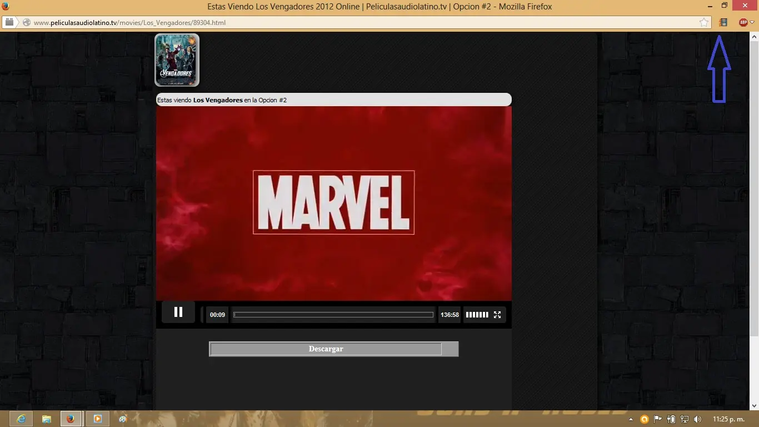
Task: Click the orange antivirus tray icon
Action: (x=645, y=419)
